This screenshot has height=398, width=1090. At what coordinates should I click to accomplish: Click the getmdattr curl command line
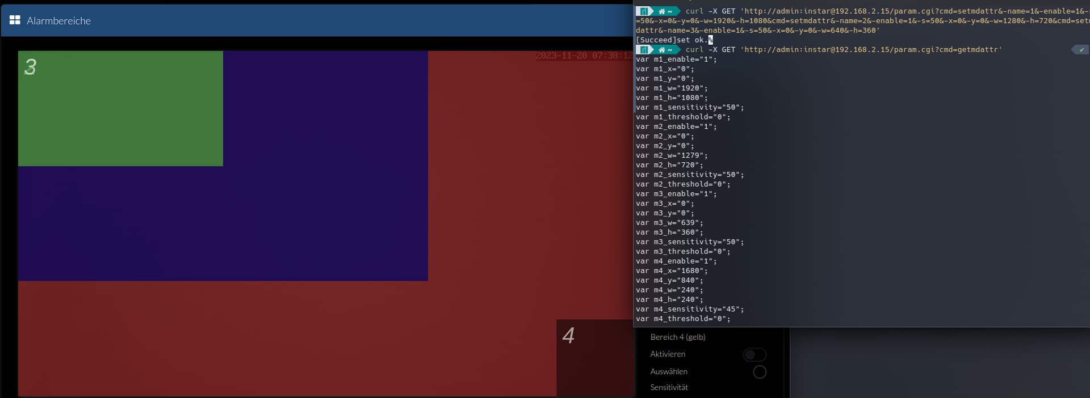pyautogui.click(x=843, y=50)
